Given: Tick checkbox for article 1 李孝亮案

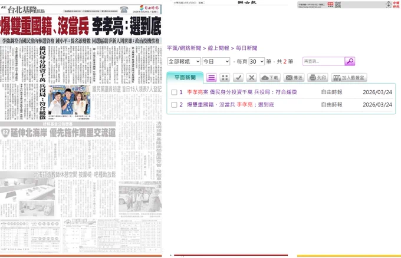Looking at the screenshot, I should click(174, 92).
